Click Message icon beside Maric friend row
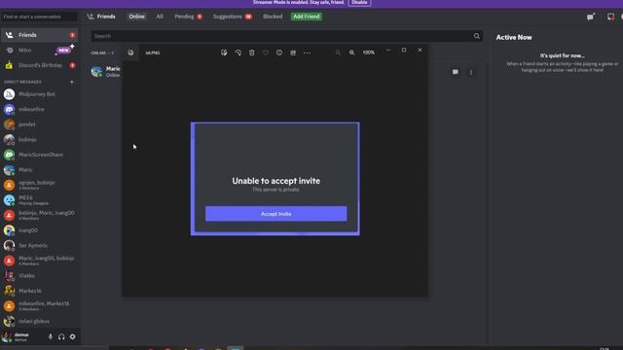 point(456,72)
